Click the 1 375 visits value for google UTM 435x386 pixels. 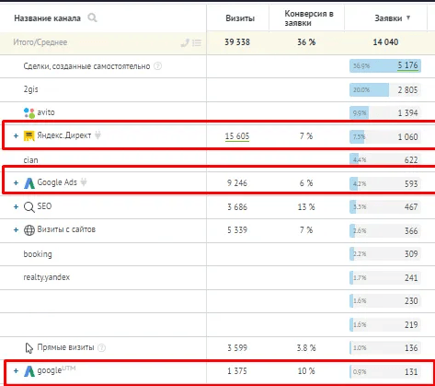pyautogui.click(x=237, y=371)
